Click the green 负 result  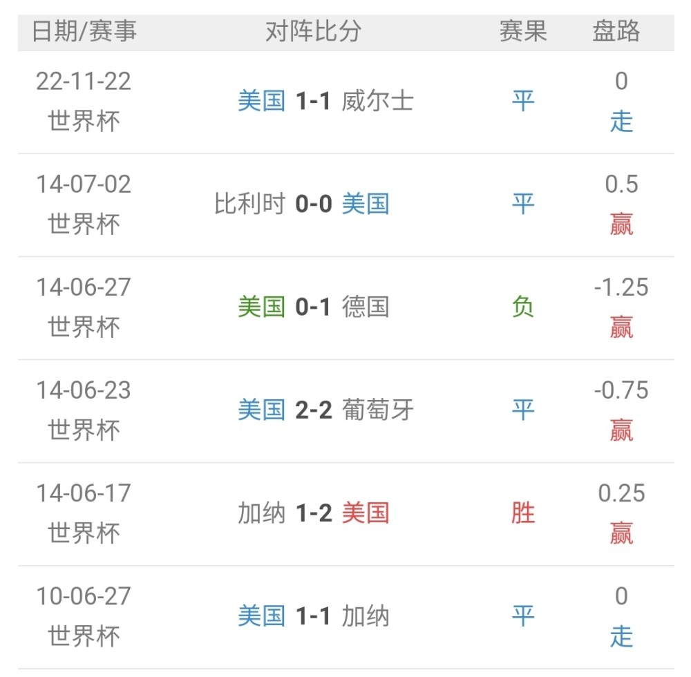pos(523,307)
